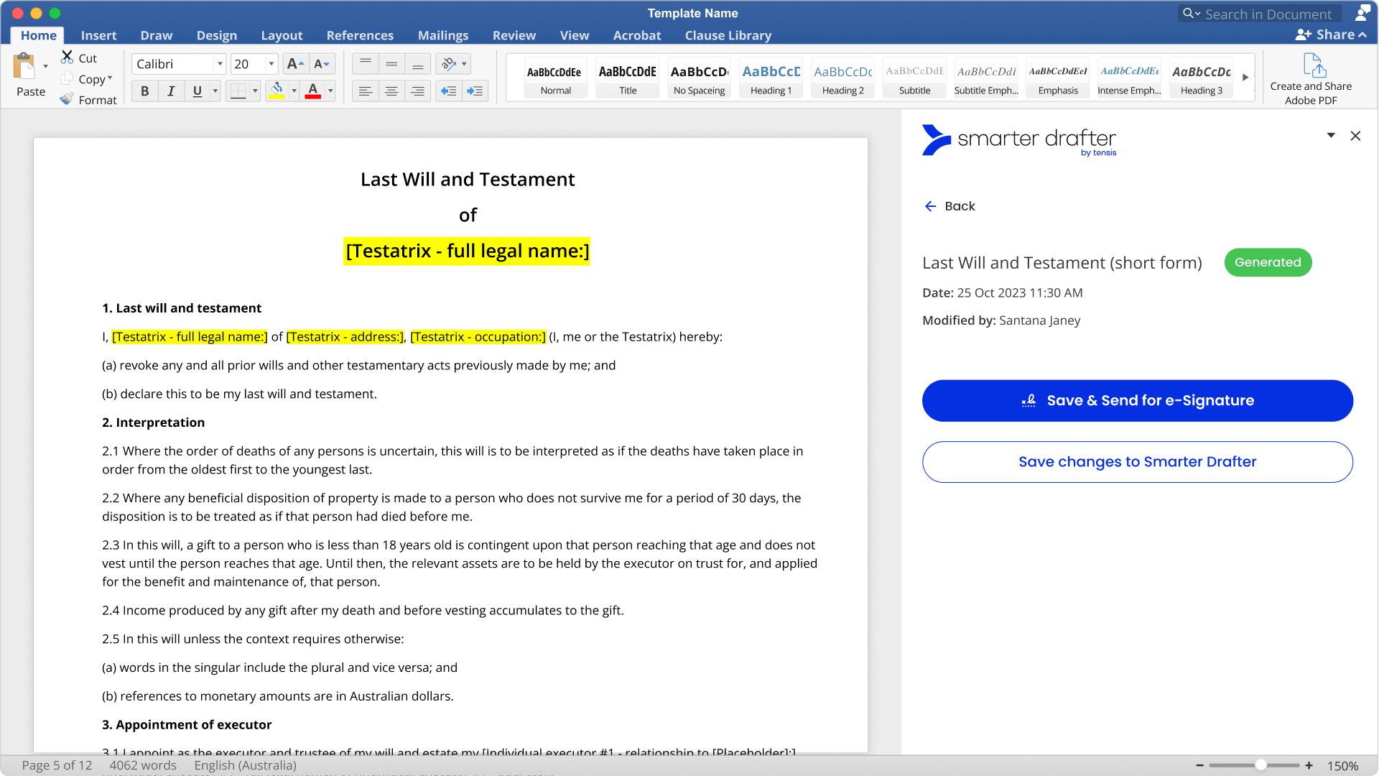Screen dimensions: 1379x776
Task: Open the Insert ribbon tab
Action: [x=99, y=35]
